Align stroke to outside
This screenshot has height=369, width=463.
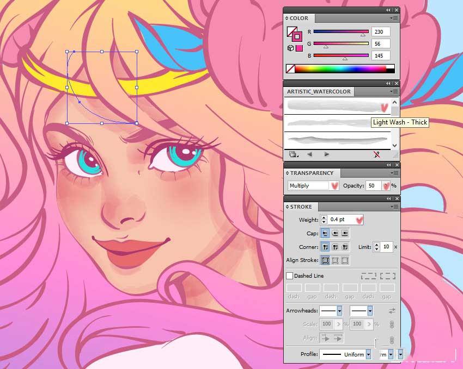click(345, 260)
